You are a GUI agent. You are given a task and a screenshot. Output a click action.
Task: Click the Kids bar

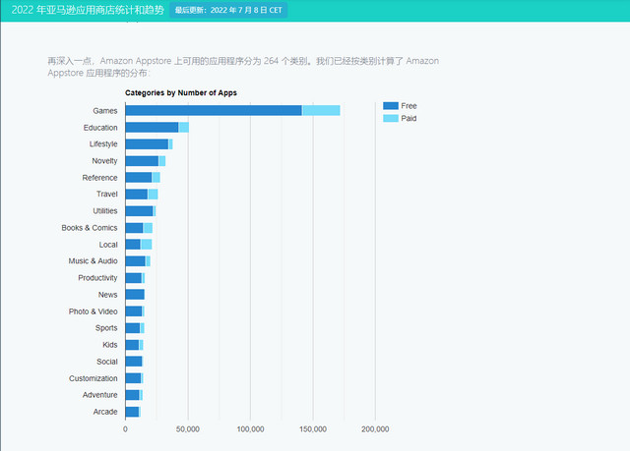134,345
